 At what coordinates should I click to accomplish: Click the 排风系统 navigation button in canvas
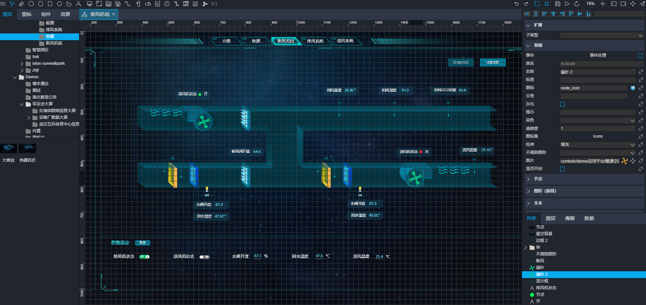point(315,41)
